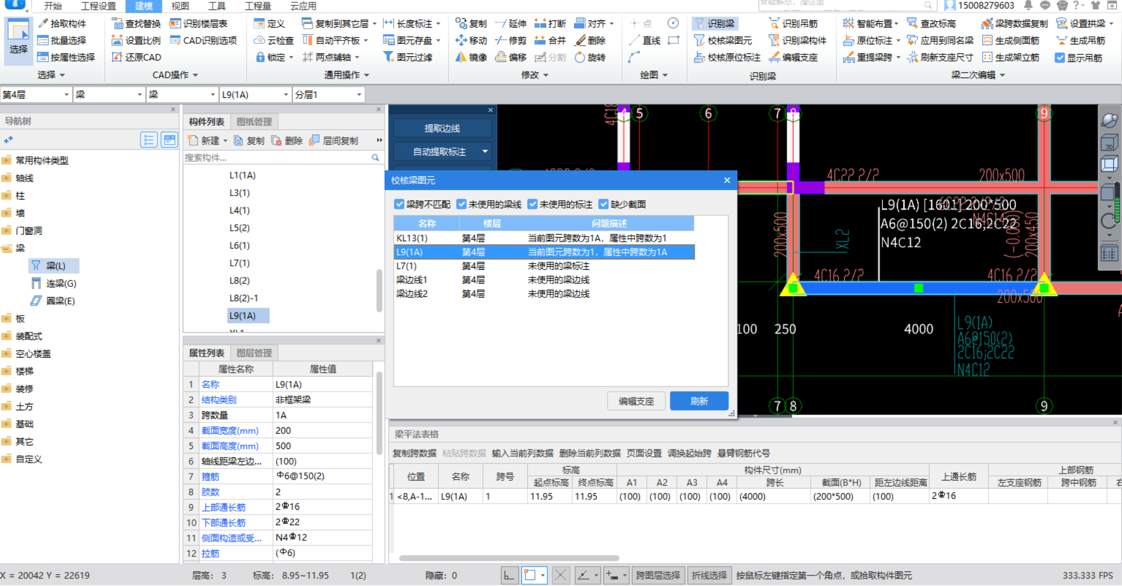The width and height of the screenshot is (1122, 586).
Task: Select the 直线 draw tool
Action: pos(644,40)
